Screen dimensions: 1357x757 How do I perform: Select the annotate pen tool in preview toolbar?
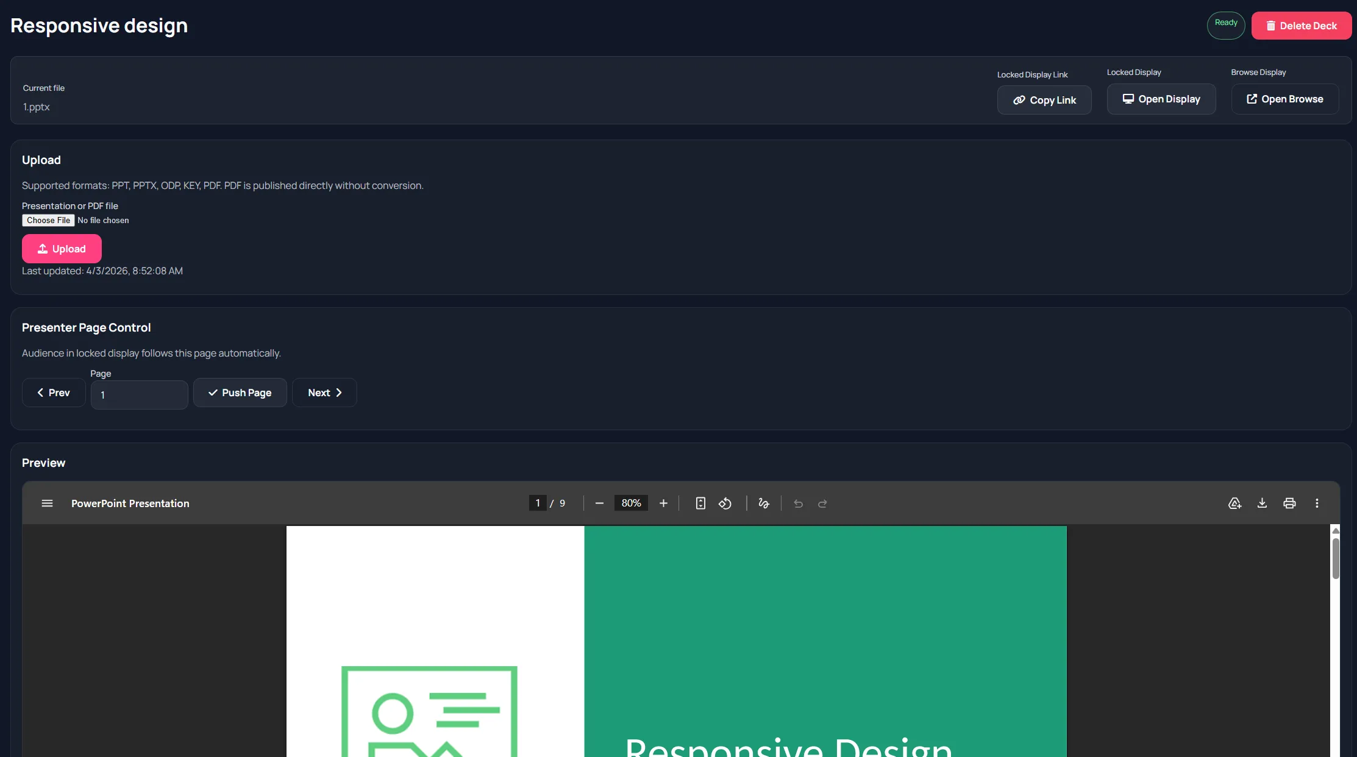point(764,503)
